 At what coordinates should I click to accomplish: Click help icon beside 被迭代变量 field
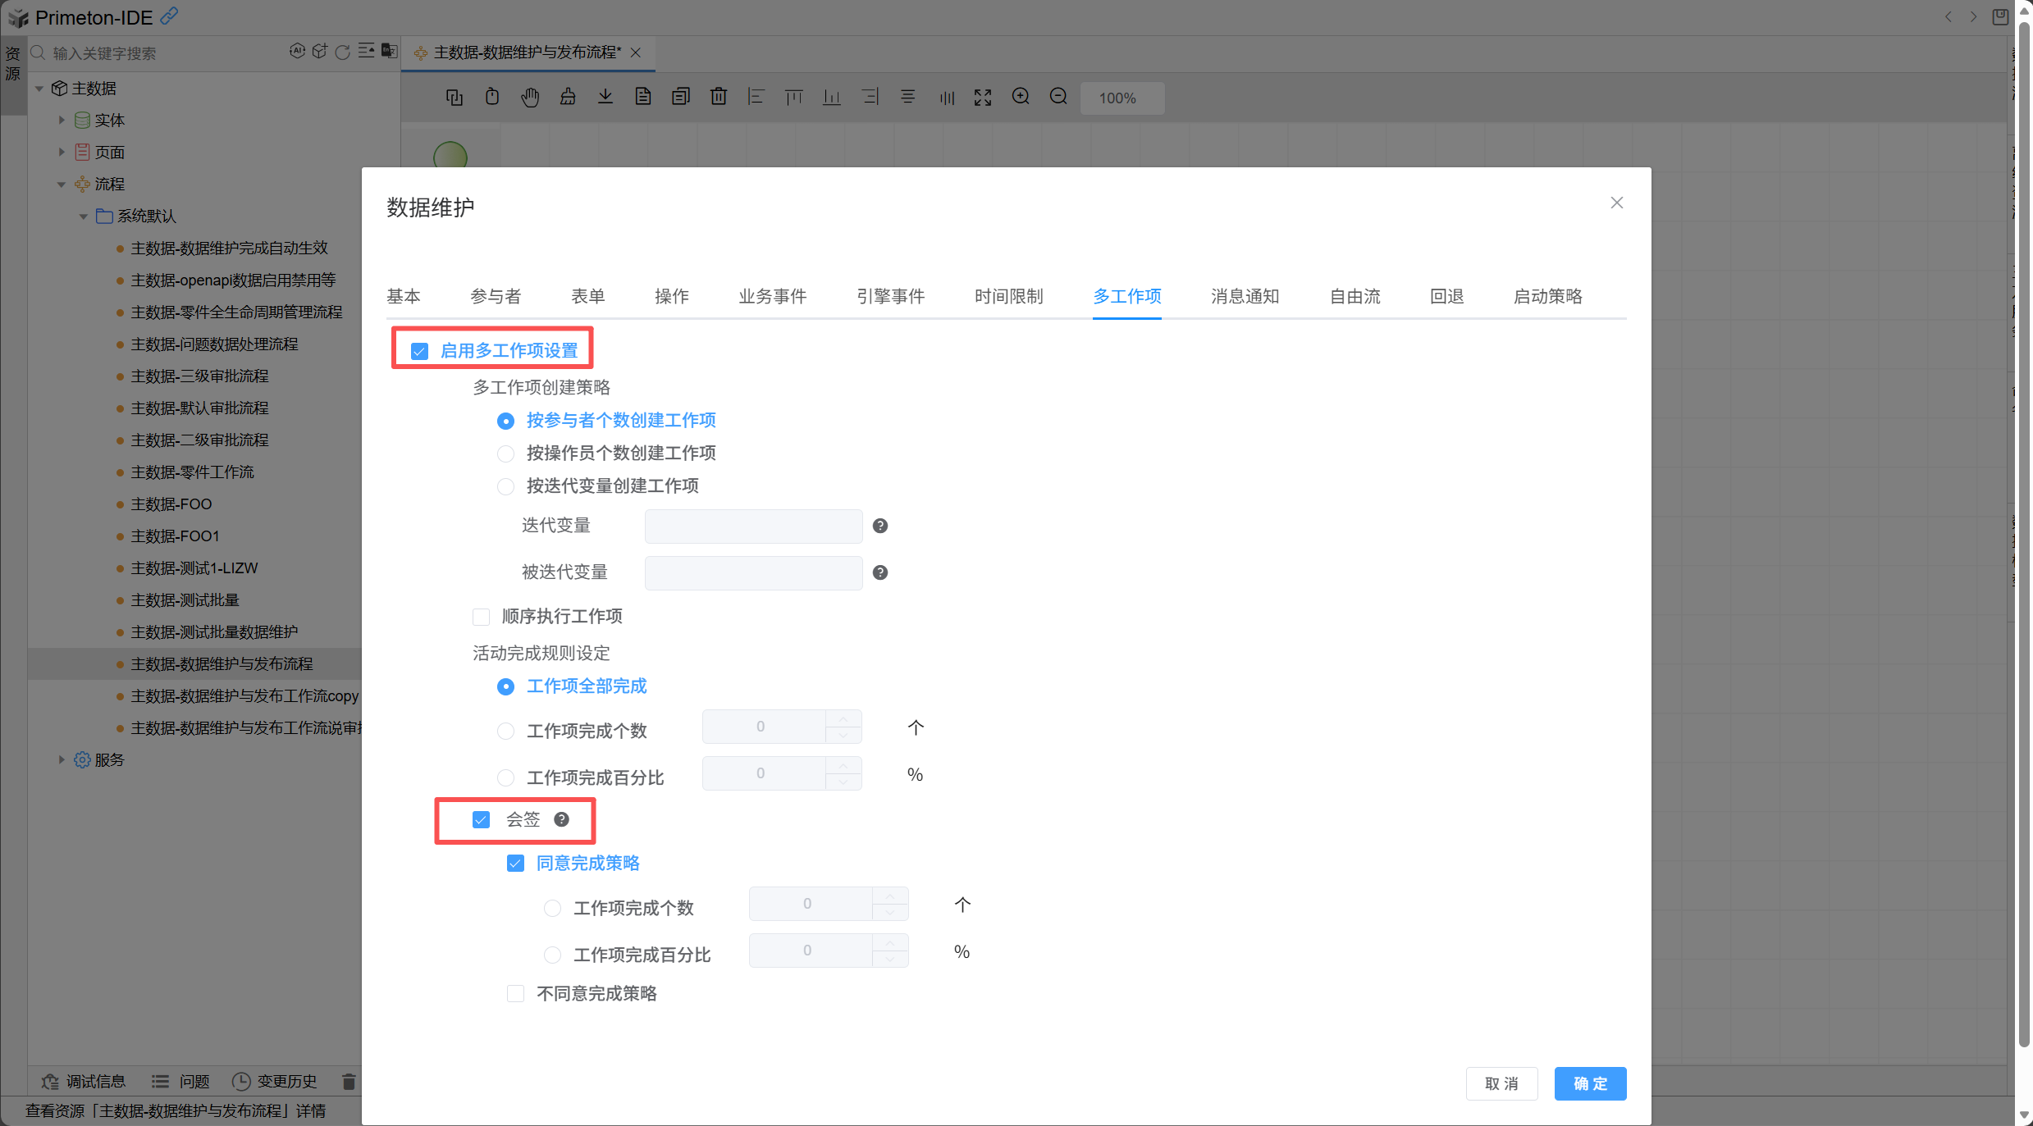click(x=879, y=572)
